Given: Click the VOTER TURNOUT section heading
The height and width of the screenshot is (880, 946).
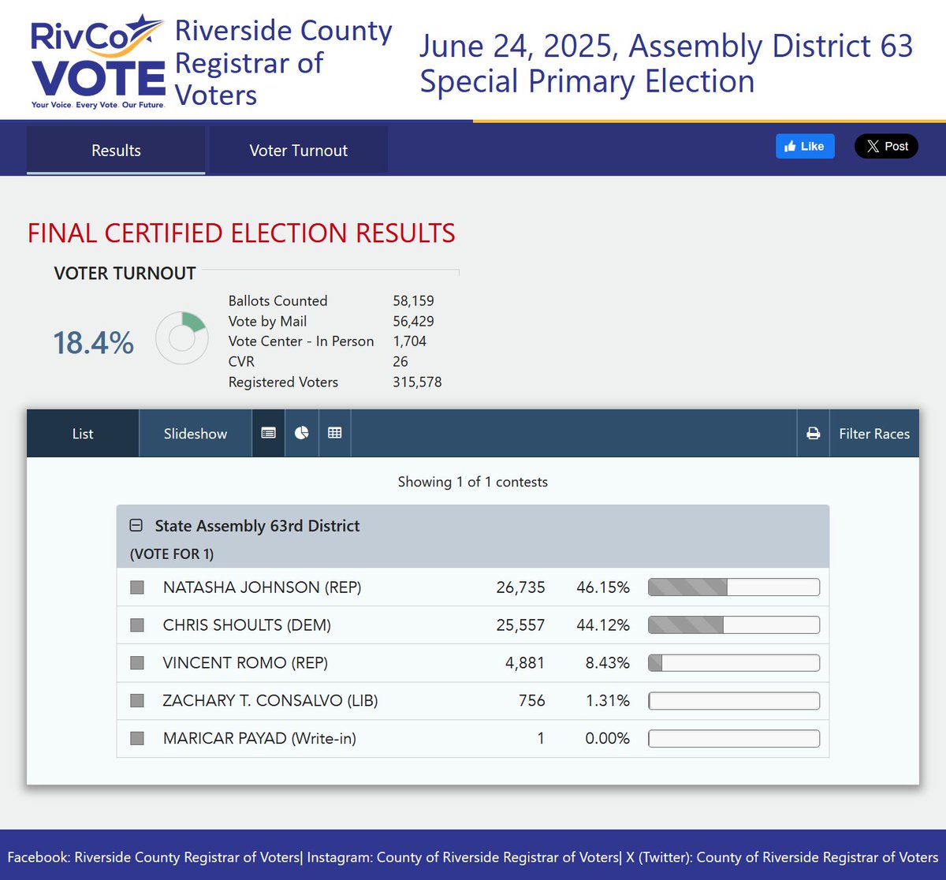Looking at the screenshot, I should point(125,274).
